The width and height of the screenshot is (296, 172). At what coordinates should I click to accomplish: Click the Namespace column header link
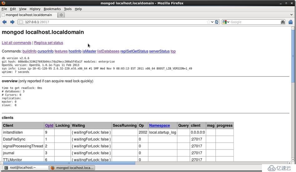coord(160,125)
